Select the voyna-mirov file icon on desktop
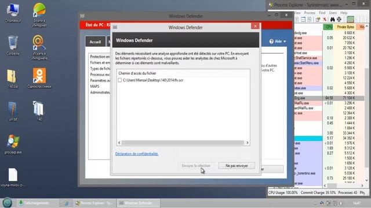Image resolution: width=371 pixels, height=208 pixels. click(13, 177)
